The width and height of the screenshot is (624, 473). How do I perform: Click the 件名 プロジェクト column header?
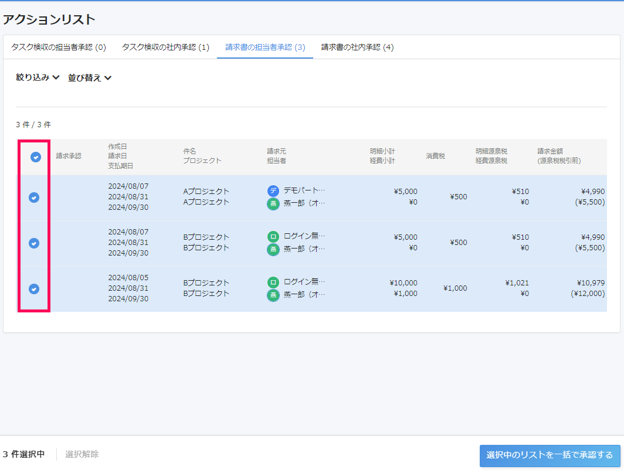pyautogui.click(x=202, y=156)
